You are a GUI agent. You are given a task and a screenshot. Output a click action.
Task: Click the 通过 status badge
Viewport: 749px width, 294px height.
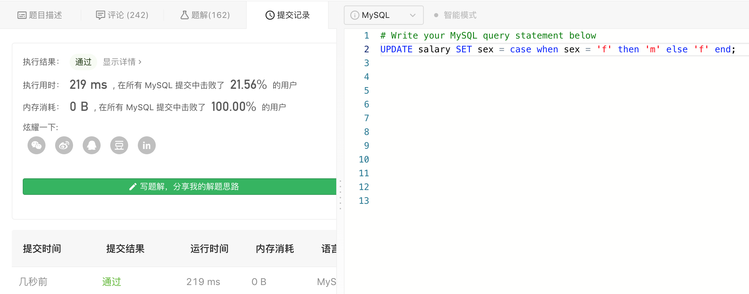[83, 62]
